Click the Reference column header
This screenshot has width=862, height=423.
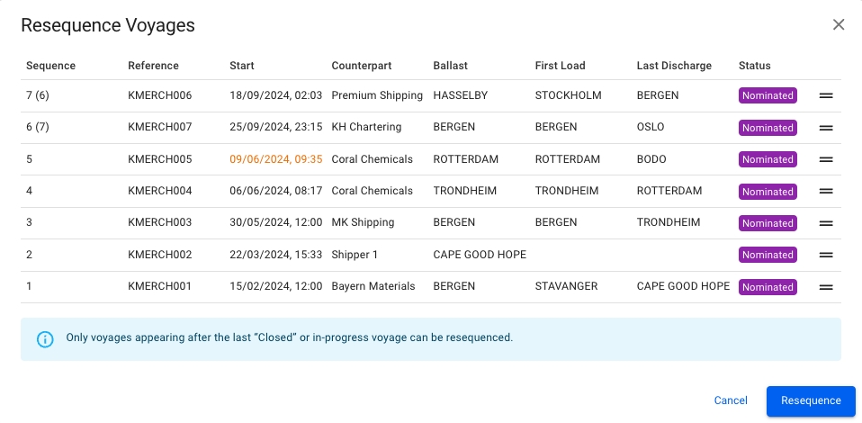click(x=153, y=66)
